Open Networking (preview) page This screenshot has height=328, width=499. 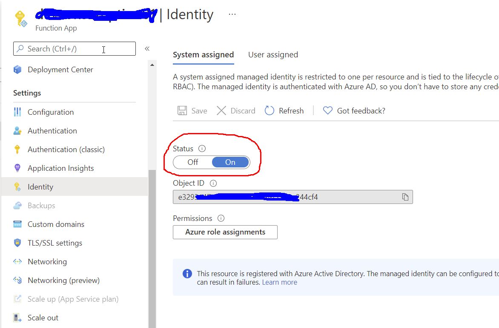click(63, 280)
